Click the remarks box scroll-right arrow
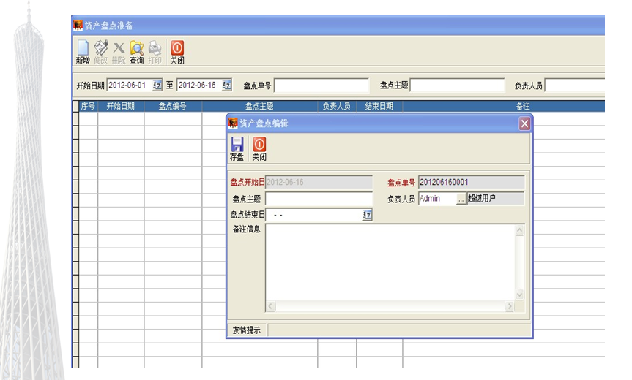 510,306
